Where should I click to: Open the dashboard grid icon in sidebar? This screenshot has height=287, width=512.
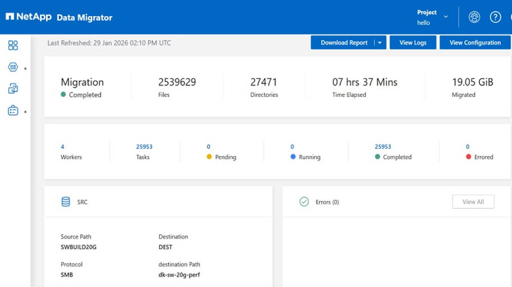[x=13, y=45]
